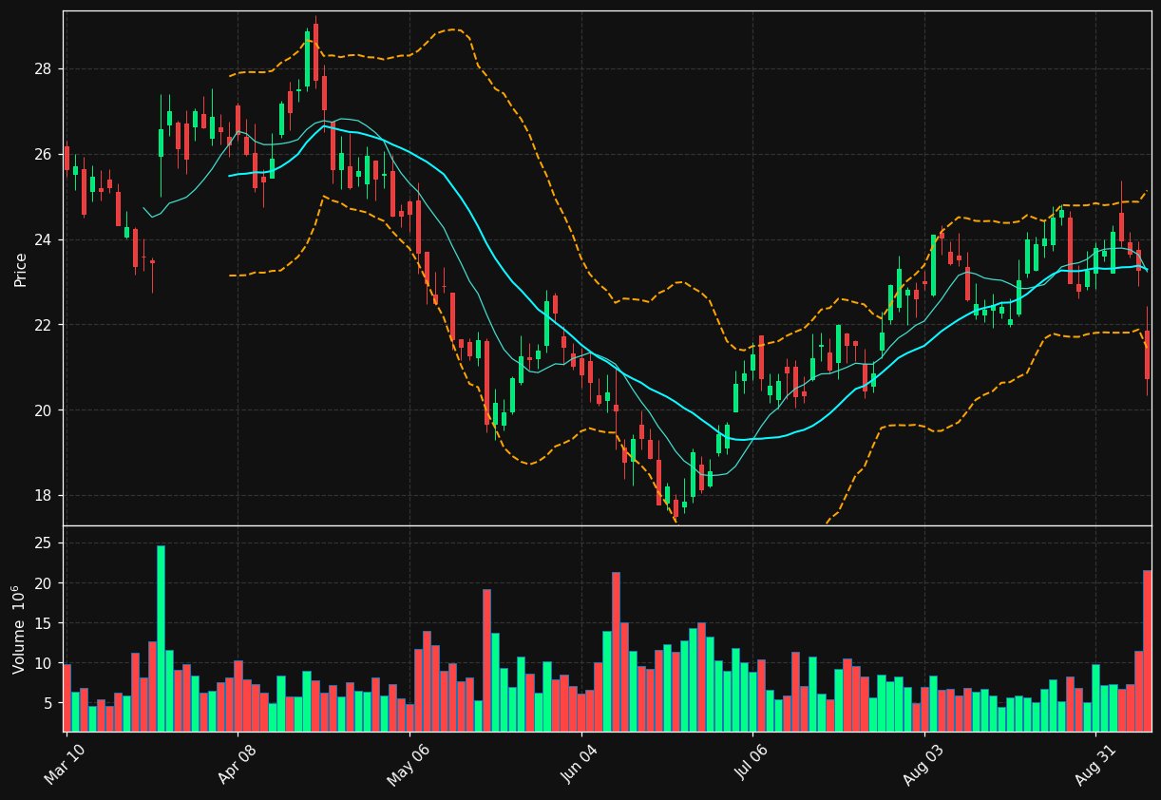Click the volume axis value 5

click(x=49, y=703)
